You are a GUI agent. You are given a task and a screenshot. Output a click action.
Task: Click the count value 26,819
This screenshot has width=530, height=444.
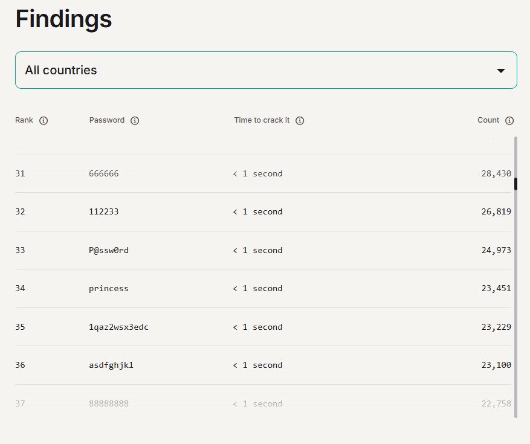pyautogui.click(x=496, y=211)
